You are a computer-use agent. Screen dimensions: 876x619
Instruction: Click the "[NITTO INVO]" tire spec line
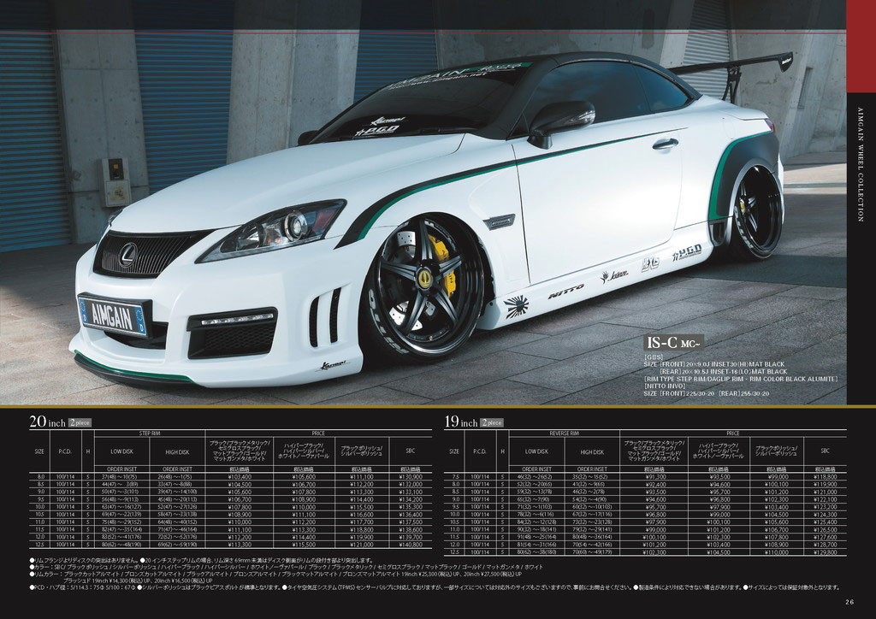tap(666, 386)
